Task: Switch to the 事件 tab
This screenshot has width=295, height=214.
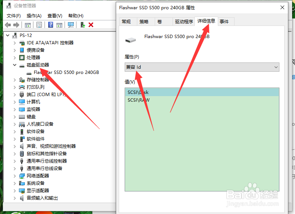Action: [x=226, y=21]
